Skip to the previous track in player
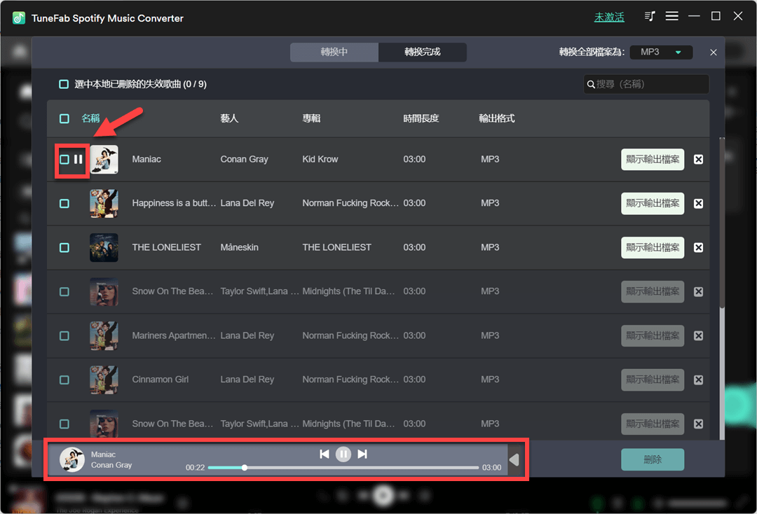This screenshot has width=757, height=514. (325, 454)
